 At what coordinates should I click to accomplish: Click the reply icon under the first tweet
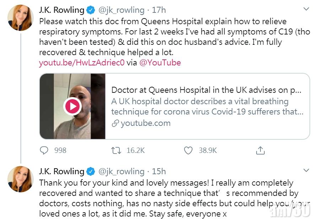coord(44,150)
